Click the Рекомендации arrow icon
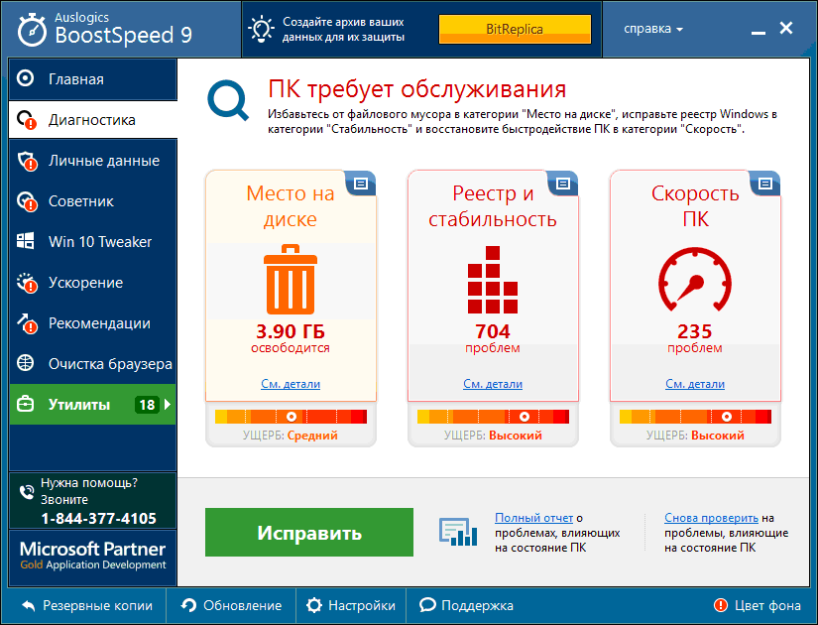The height and width of the screenshot is (625, 818). point(27,323)
